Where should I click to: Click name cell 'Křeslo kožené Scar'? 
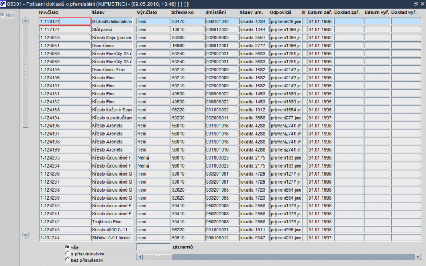coord(112,110)
